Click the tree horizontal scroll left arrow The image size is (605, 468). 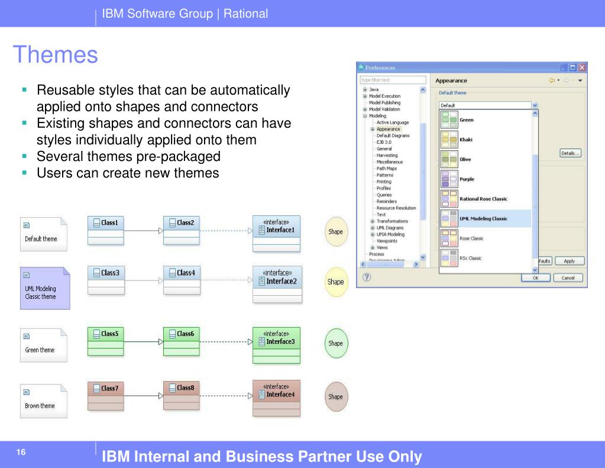(363, 264)
